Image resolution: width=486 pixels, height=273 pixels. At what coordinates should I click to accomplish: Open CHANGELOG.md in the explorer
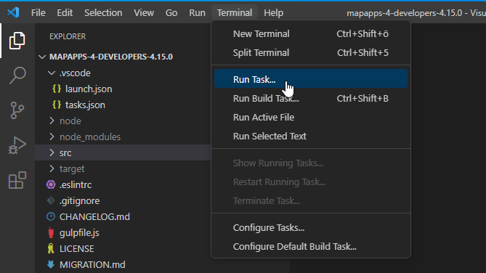(94, 216)
